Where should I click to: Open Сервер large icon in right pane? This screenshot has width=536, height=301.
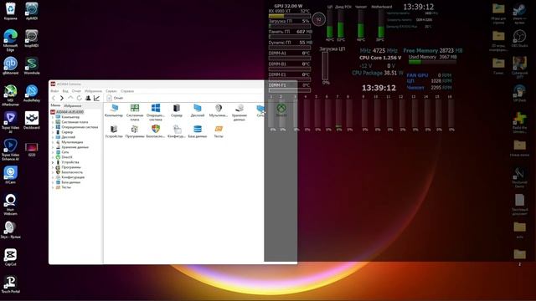pyautogui.click(x=177, y=110)
